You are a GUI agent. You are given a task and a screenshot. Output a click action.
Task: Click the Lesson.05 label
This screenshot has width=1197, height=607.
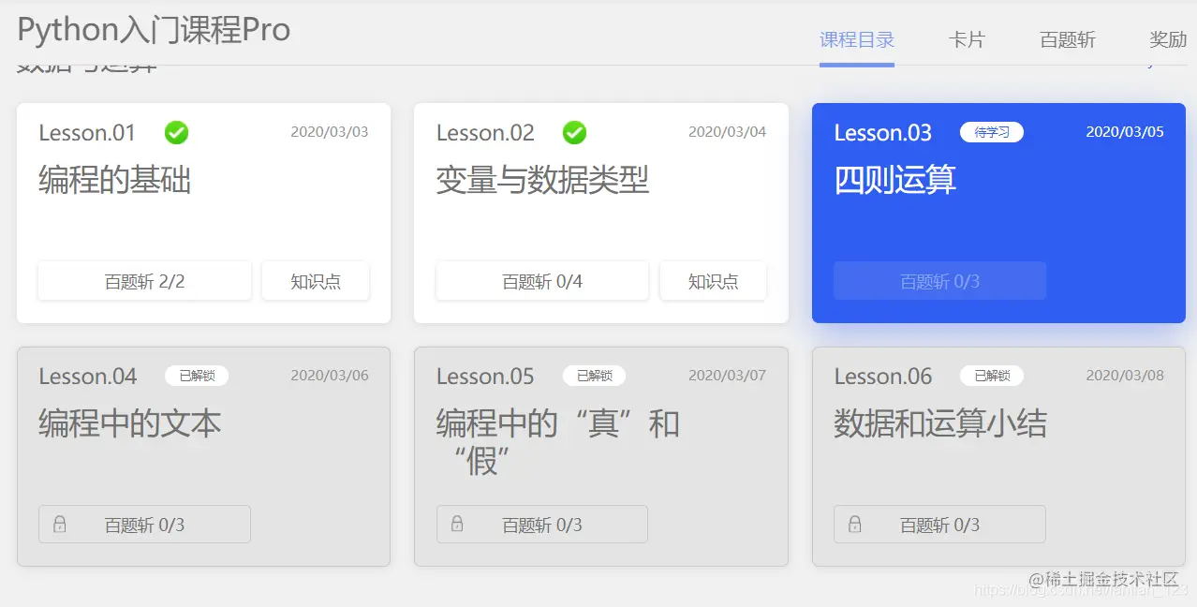485,377
